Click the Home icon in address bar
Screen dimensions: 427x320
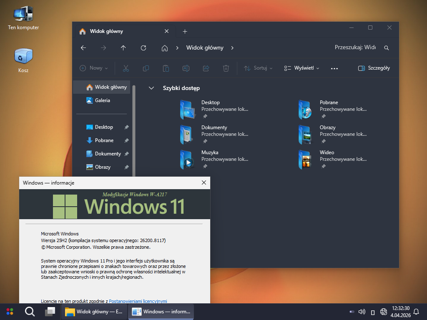pyautogui.click(x=165, y=48)
